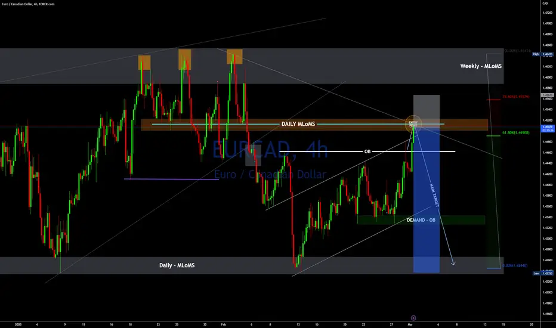Image resolution: width=556 pixels, height=328 pixels.
Task: Select the purple horizontal support line
Action: click(x=172, y=179)
